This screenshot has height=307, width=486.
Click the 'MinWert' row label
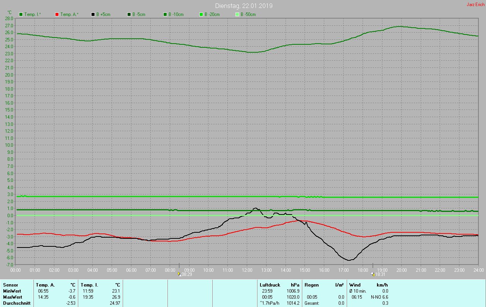coord(11,291)
